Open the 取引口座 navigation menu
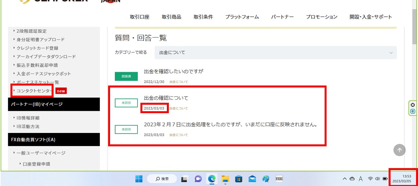Viewport: 418px width, 186px height. click(139, 17)
